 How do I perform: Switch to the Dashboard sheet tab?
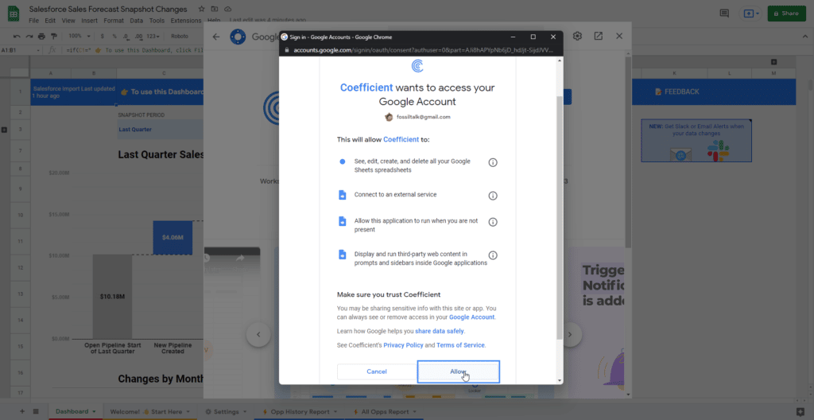[76, 411]
